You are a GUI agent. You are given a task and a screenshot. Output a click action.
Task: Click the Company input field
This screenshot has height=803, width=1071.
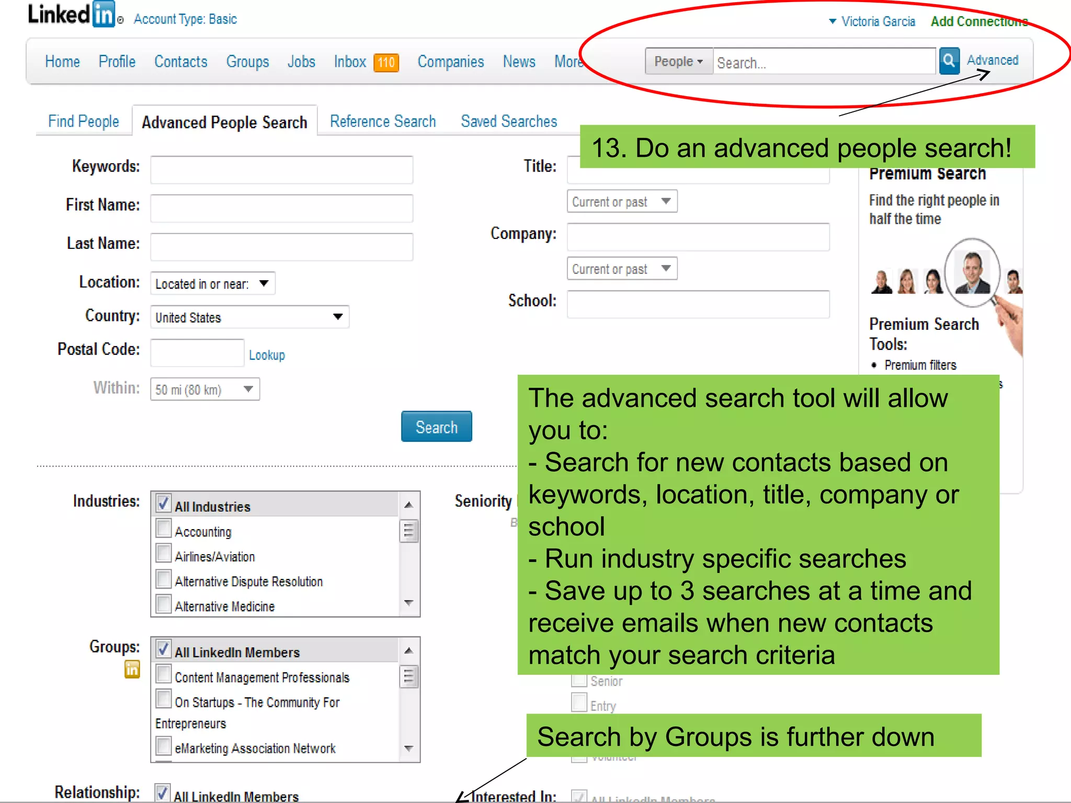tap(698, 237)
